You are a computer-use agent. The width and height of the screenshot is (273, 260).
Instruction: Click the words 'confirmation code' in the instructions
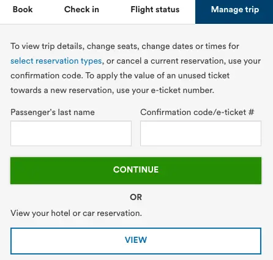tap(47, 76)
